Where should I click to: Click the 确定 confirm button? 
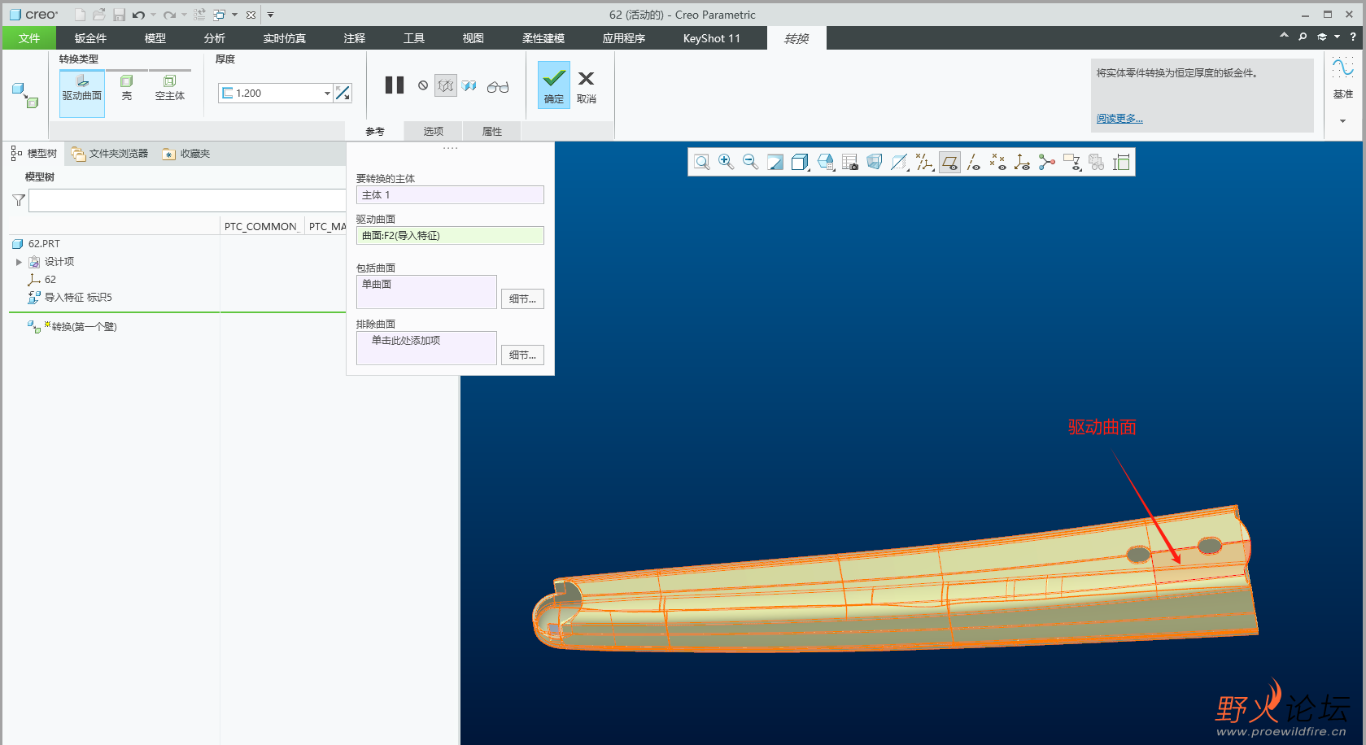[554, 85]
